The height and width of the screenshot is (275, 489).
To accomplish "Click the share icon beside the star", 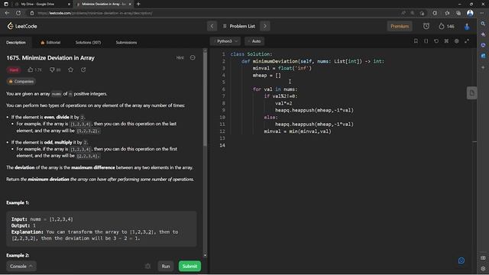I will click(83, 70).
